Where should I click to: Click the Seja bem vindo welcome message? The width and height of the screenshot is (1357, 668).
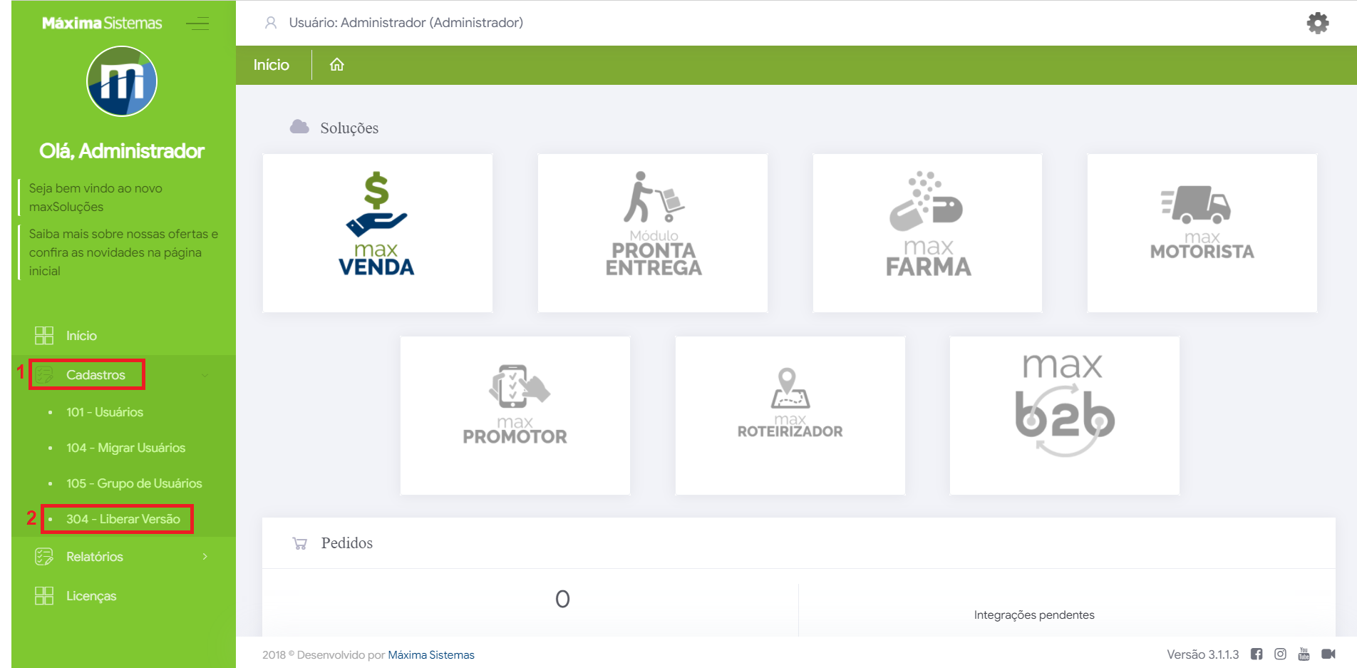click(96, 197)
